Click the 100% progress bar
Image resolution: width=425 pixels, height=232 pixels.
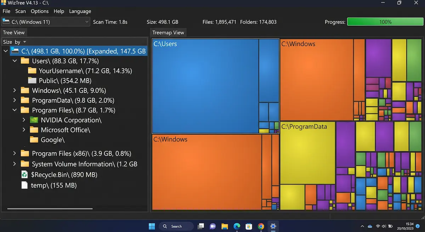pos(385,22)
